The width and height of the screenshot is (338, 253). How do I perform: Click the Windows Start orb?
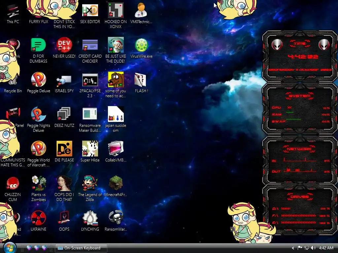[x=10, y=248]
